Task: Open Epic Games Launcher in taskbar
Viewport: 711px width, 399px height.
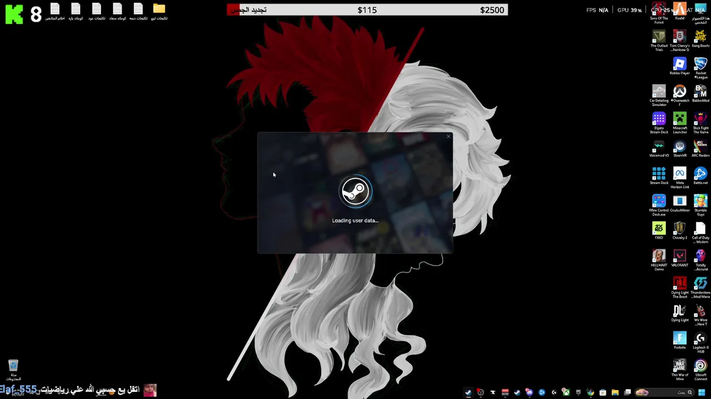Action: pos(578,392)
